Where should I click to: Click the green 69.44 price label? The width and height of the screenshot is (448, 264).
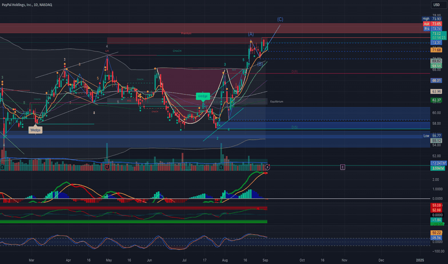(x=436, y=66)
